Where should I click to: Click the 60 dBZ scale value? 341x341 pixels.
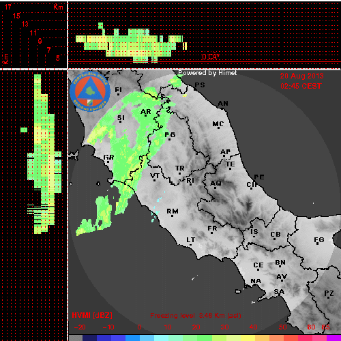[311, 327]
